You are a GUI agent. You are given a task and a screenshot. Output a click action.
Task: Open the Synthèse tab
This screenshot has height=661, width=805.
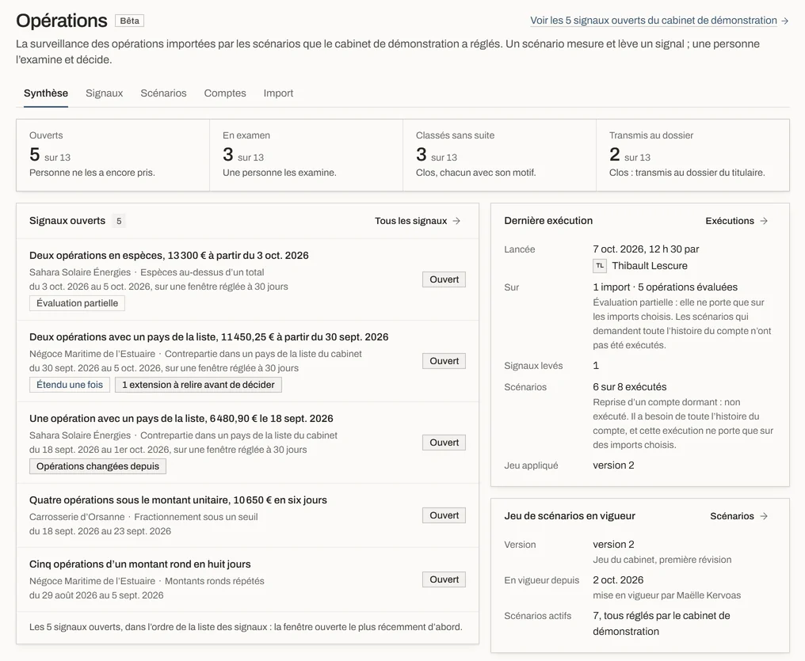[x=46, y=93]
